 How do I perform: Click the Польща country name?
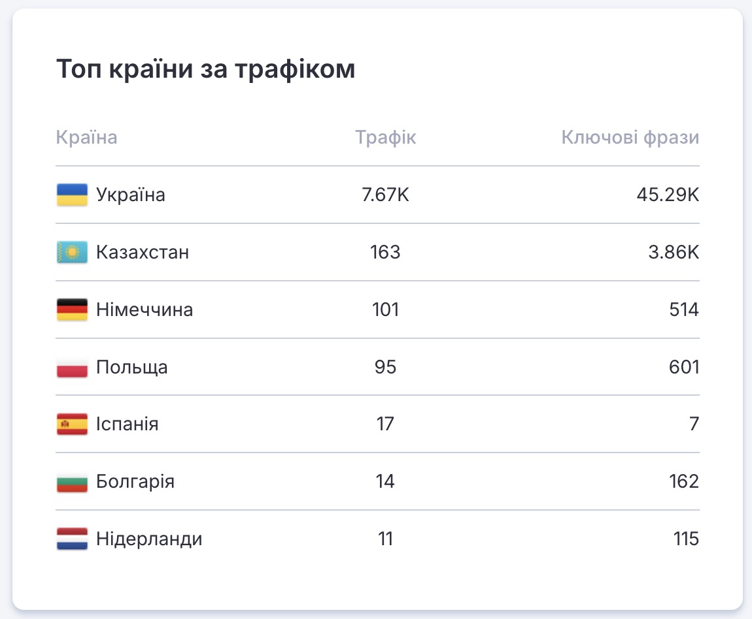[132, 367]
